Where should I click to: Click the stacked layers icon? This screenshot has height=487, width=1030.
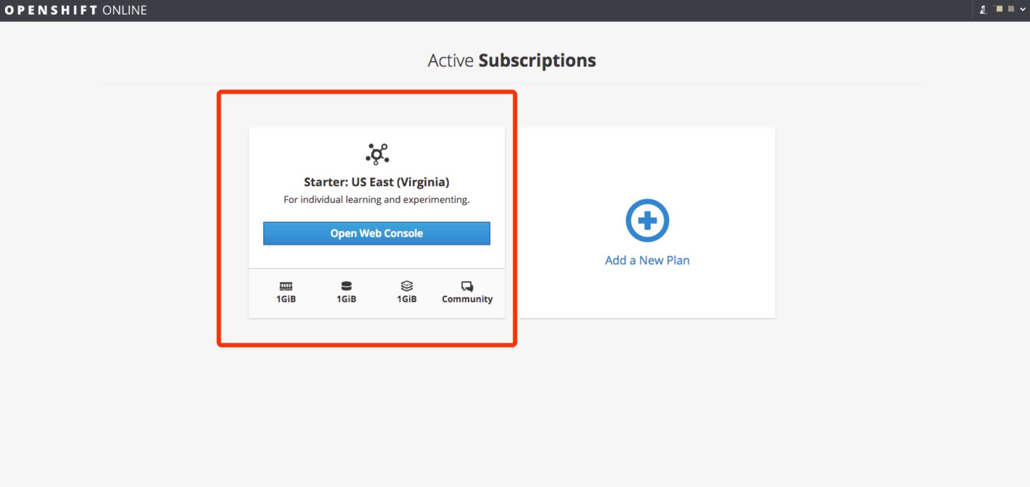pyautogui.click(x=407, y=286)
